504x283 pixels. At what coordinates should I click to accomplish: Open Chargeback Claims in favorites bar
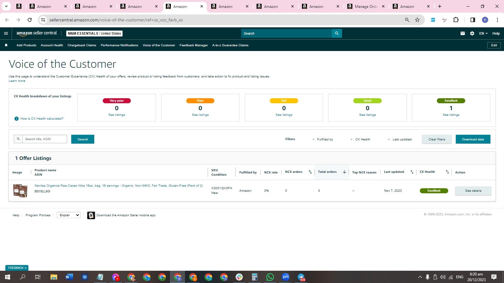click(82, 45)
